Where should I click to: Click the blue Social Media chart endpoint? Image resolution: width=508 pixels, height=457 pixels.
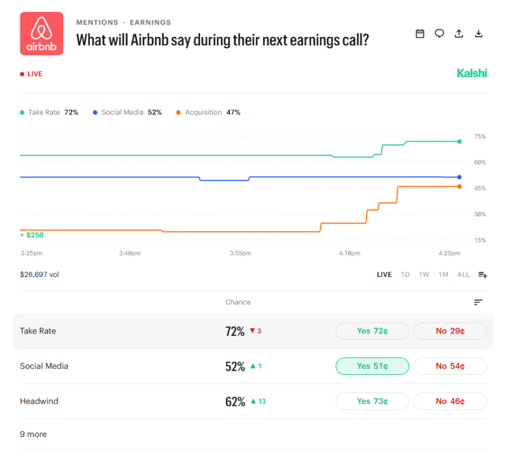(459, 177)
